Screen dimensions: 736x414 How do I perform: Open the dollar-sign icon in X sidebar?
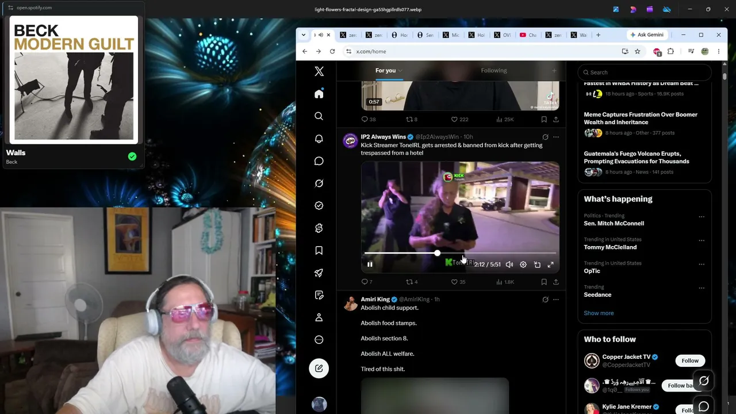click(x=319, y=228)
